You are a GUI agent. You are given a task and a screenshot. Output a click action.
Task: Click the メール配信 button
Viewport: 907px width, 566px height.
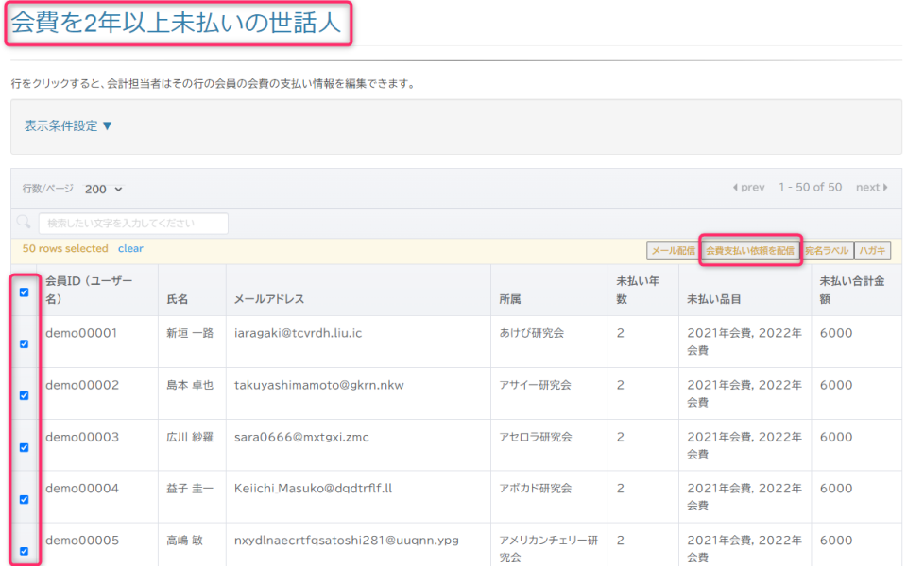pos(673,251)
